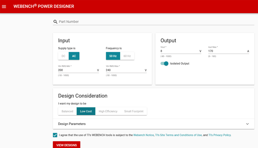This screenshot has height=148, width=258.
Task: Select the Low Cost design option
Action: point(86,111)
